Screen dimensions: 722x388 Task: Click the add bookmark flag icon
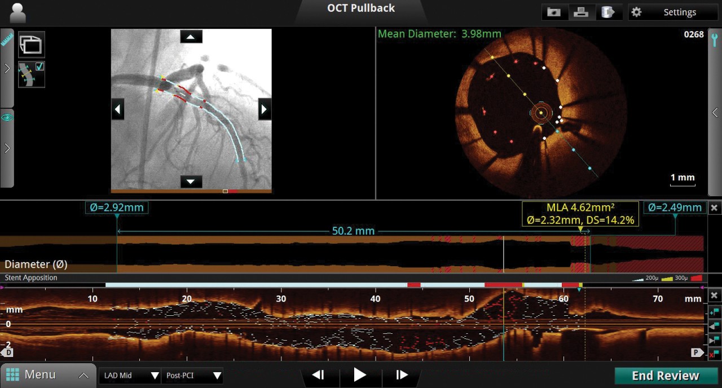click(714, 311)
